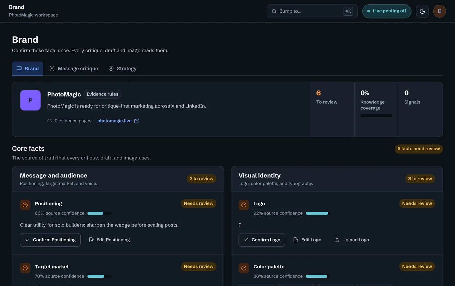Click the '92% source confidence' text
455x286 pixels.
pyautogui.click(x=278, y=213)
